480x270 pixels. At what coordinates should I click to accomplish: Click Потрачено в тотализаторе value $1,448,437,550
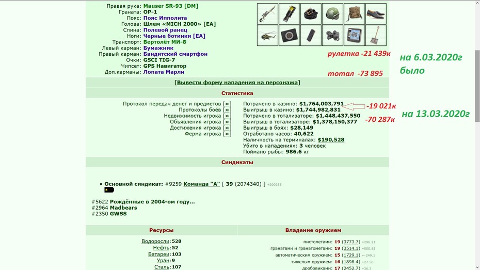point(338,116)
